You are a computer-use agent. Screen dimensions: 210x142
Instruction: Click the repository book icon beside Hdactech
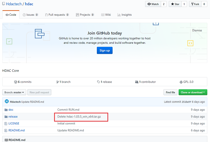click(3, 4)
